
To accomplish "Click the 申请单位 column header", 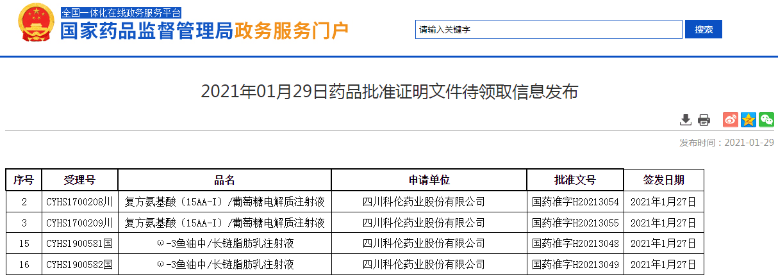I will (429, 180).
